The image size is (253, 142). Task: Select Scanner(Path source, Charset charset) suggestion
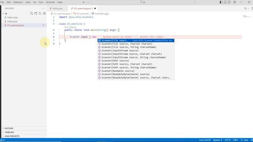136,64
